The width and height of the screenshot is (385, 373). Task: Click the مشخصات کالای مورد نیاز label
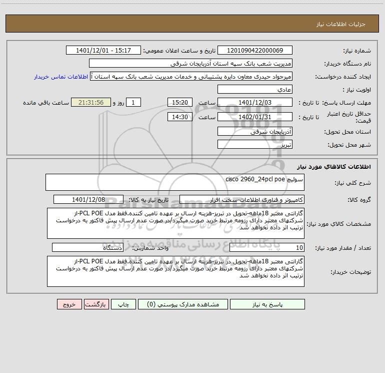339,224
